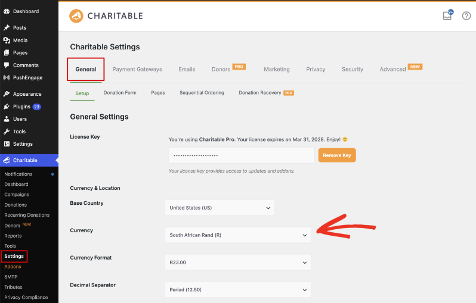This screenshot has height=303, width=476.
Task: Click the Users person icon
Action: 7,119
